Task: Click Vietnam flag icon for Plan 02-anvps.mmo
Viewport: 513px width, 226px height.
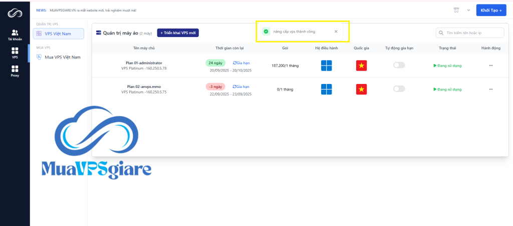Action: pyautogui.click(x=362, y=89)
